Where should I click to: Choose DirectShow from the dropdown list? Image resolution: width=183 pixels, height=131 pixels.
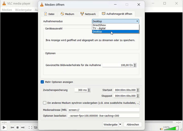116,25
